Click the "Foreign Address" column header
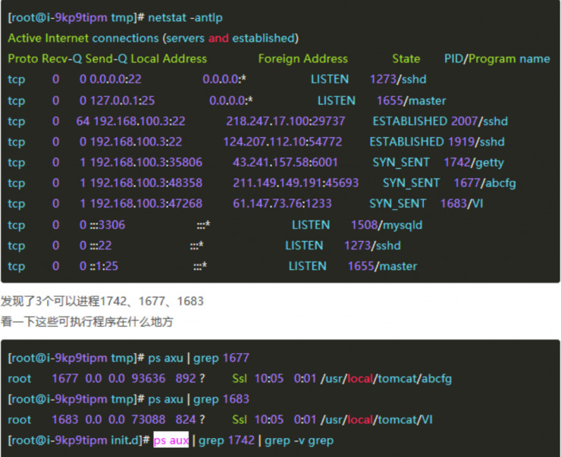The height and width of the screenshot is (457, 561). [302, 59]
